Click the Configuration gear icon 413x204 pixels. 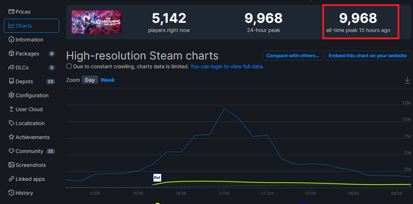11,95
